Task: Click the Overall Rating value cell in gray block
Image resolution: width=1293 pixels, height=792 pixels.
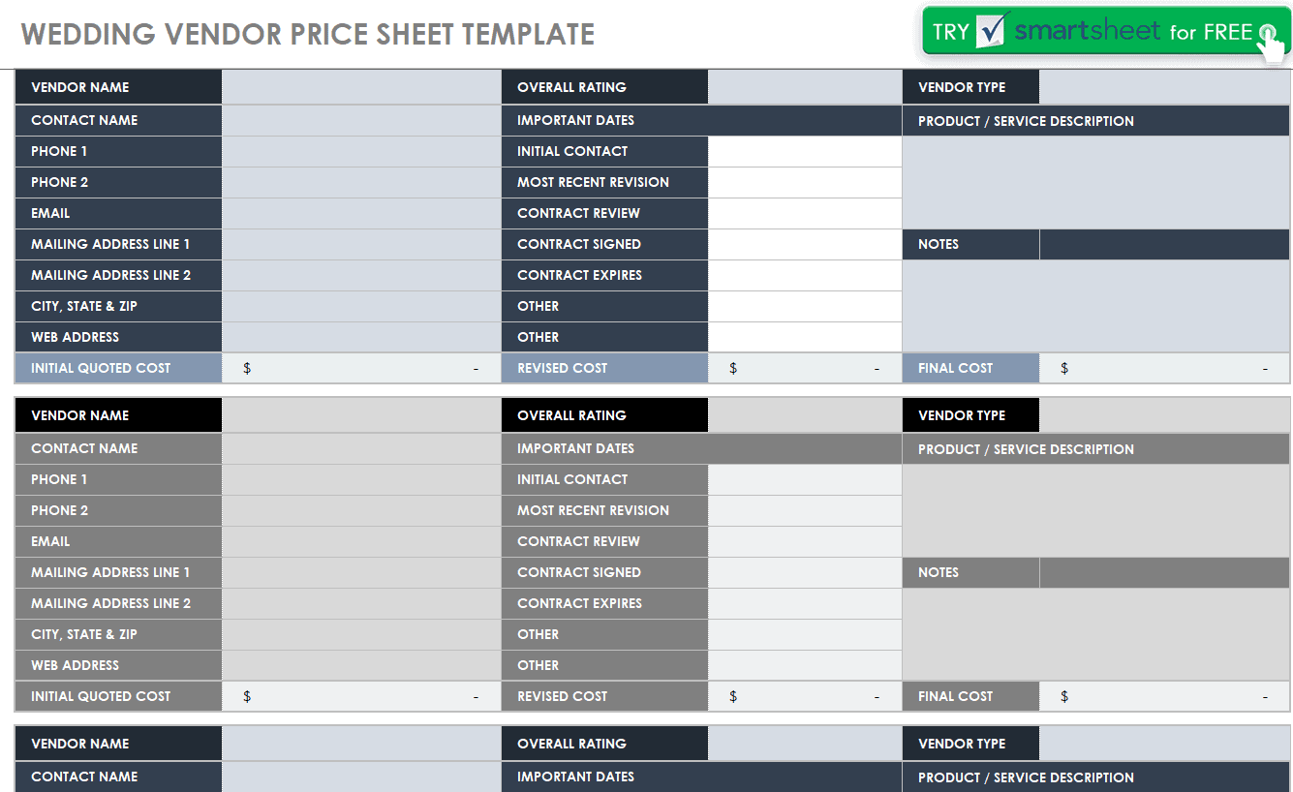Action: (x=805, y=415)
